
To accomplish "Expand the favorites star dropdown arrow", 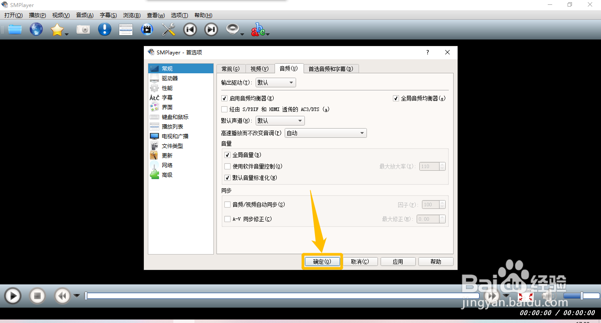I will (x=67, y=34).
